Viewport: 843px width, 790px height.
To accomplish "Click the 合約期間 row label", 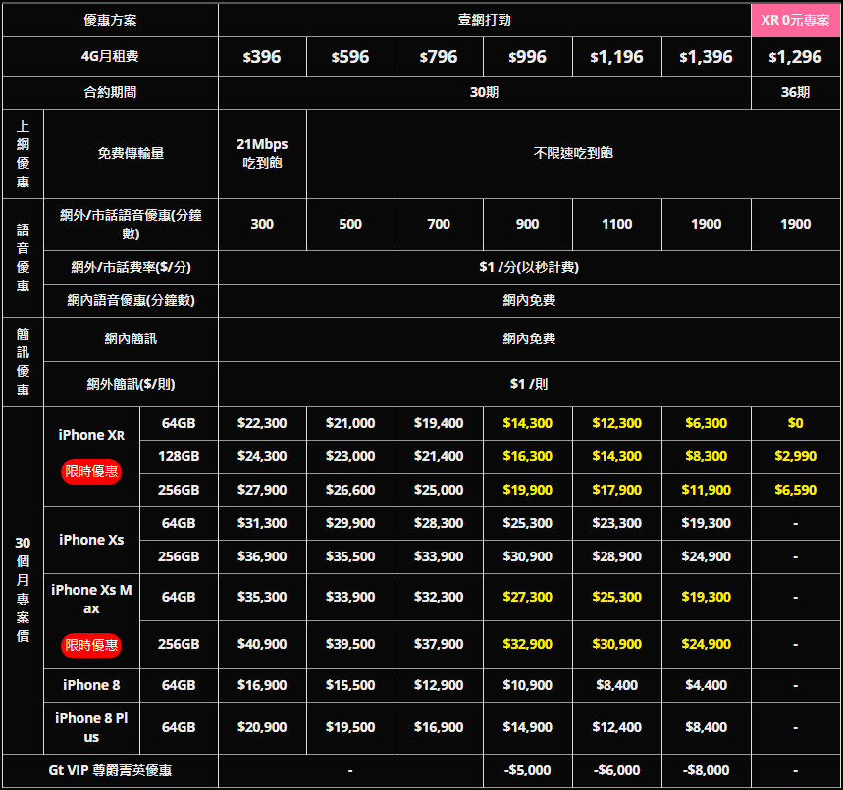I will [110, 92].
